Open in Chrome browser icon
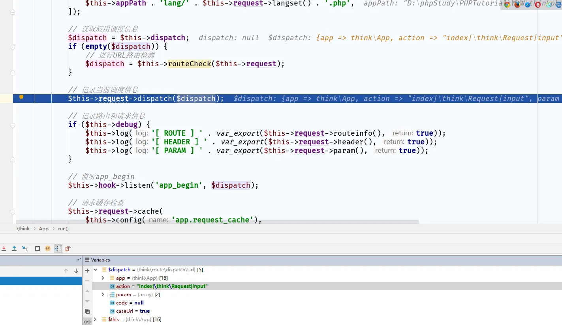562x325 pixels. [507, 5]
